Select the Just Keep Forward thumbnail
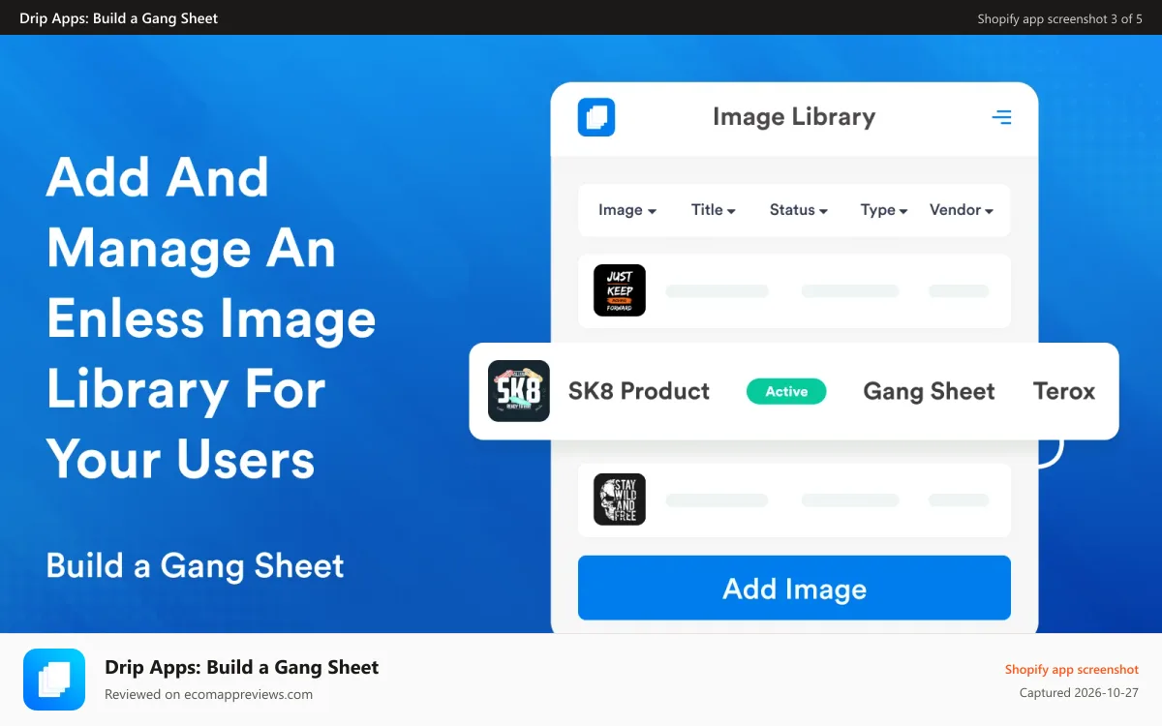This screenshot has width=1162, height=726. (620, 290)
